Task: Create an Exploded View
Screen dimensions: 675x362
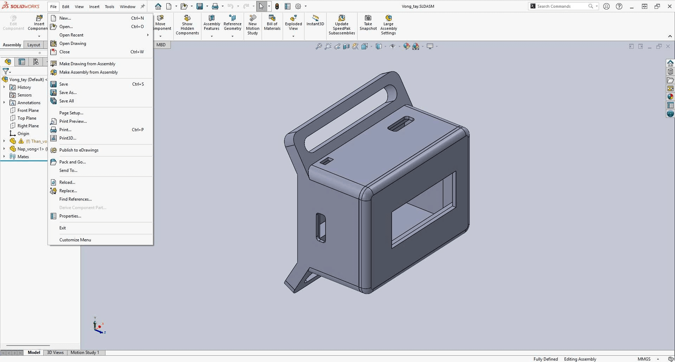Action: coord(293,23)
